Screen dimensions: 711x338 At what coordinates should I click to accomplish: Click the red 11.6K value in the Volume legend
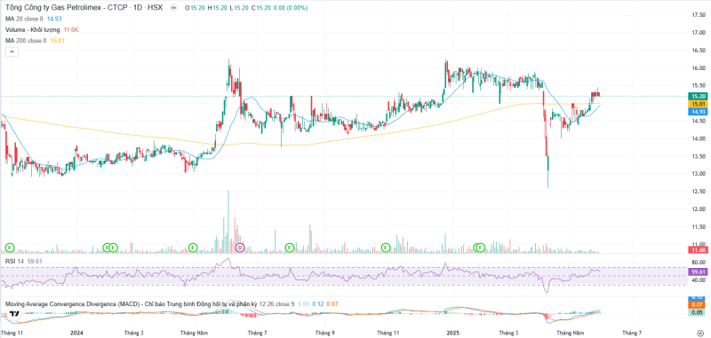pos(70,30)
